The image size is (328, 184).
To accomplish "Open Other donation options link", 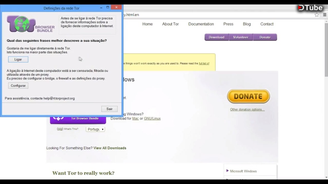I will point(247,109).
